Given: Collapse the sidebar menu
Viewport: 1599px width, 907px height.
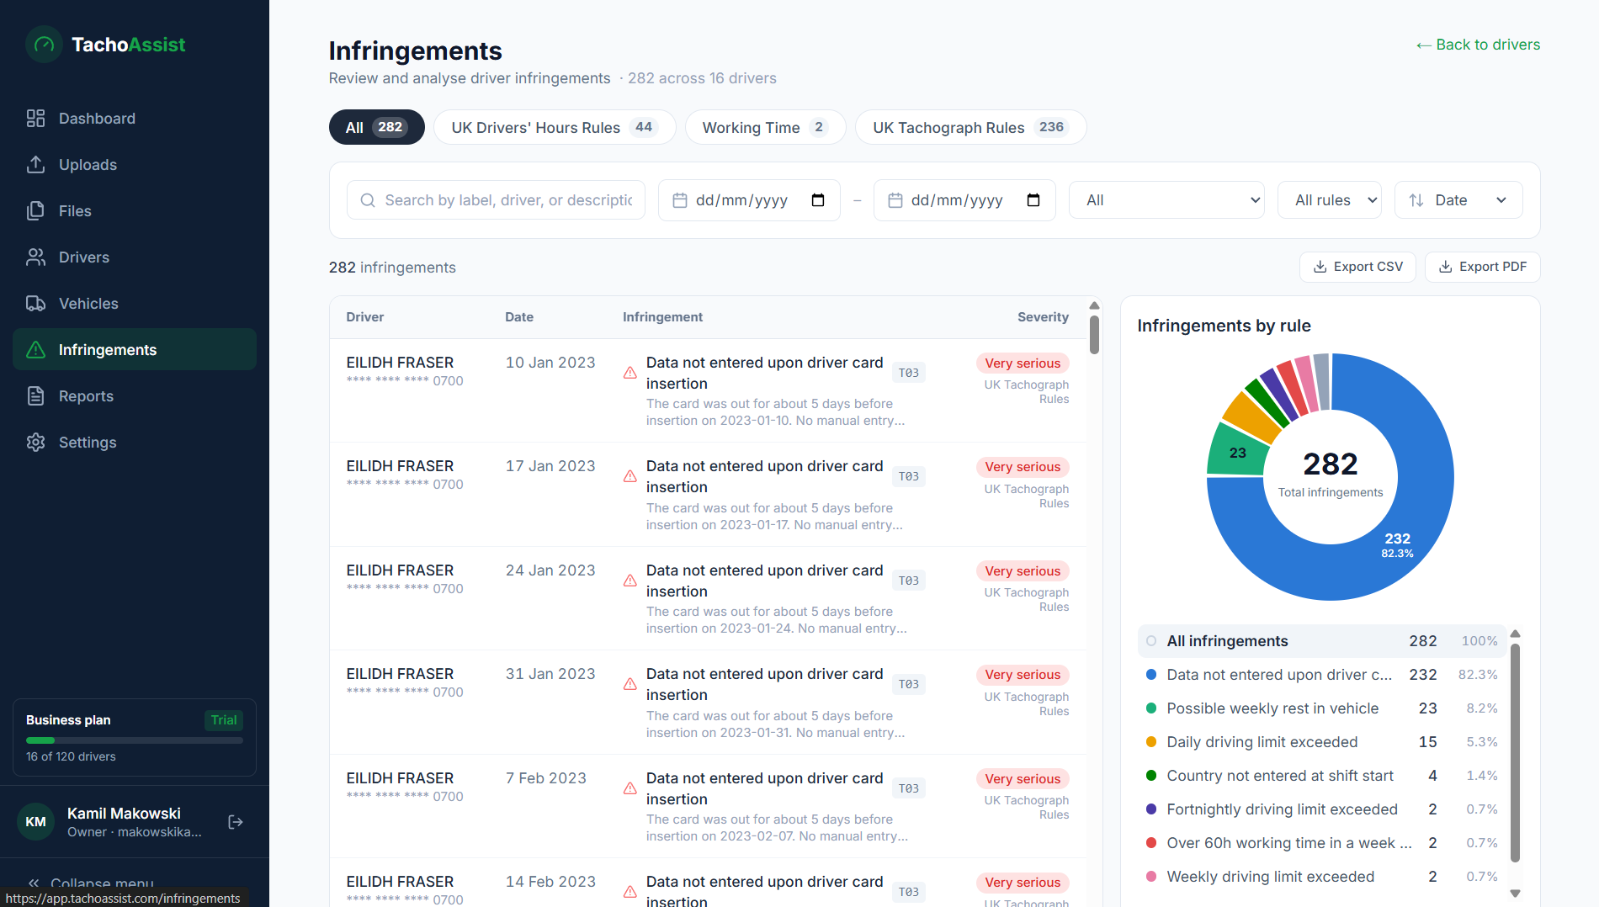Looking at the screenshot, I should [93, 883].
